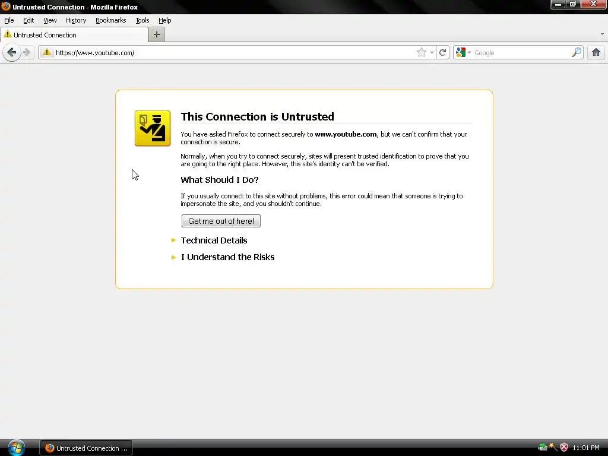This screenshot has width=608, height=456.
Task: Click the 'What Should I Do?' heading
Action: (x=220, y=180)
